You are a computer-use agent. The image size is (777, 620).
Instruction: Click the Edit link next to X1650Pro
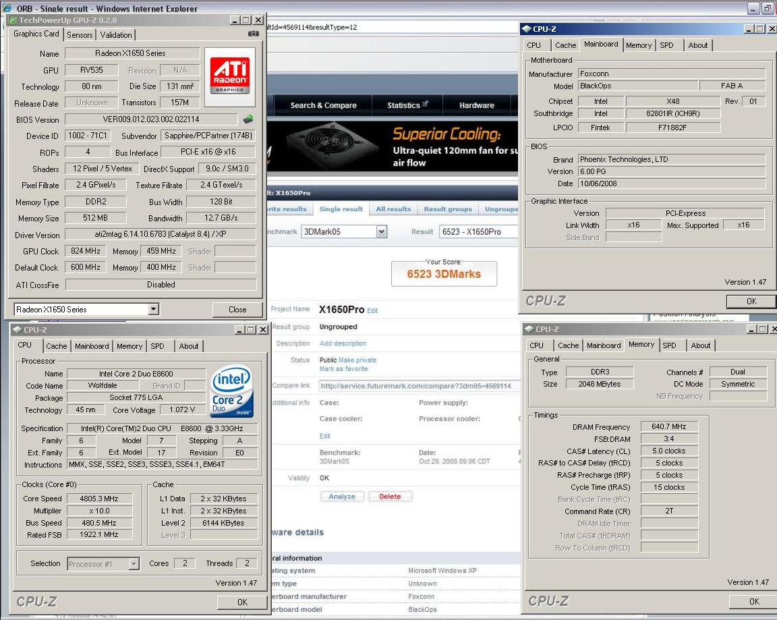(x=372, y=311)
